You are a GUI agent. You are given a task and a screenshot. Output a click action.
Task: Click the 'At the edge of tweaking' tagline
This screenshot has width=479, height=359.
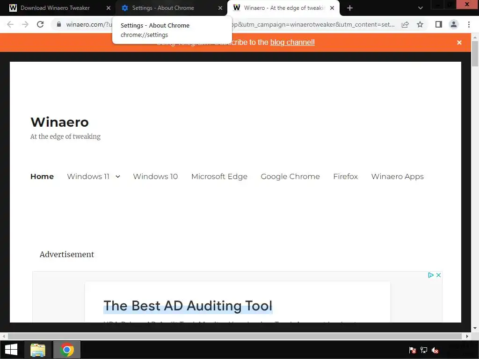click(65, 136)
